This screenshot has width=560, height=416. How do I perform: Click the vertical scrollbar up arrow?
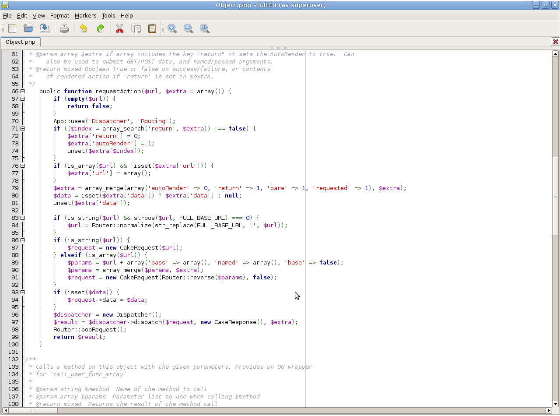pos(555,53)
